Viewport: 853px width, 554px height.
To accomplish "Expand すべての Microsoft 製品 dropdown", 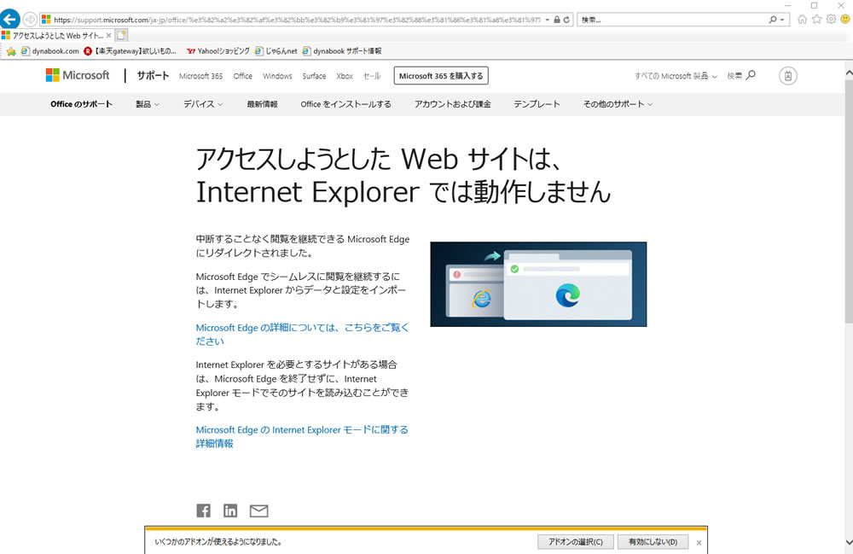I will coord(676,76).
